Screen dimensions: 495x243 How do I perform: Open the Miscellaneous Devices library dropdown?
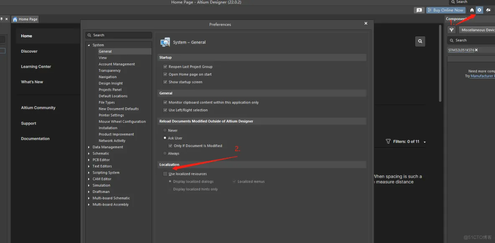pyautogui.click(x=477, y=30)
